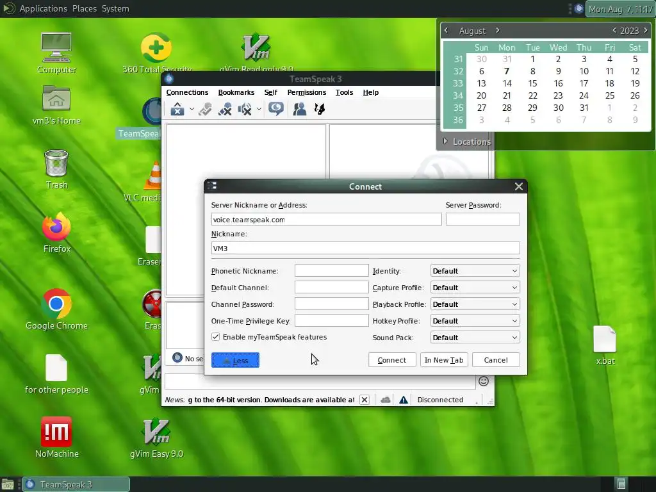Go to previous month before August

[446, 30]
